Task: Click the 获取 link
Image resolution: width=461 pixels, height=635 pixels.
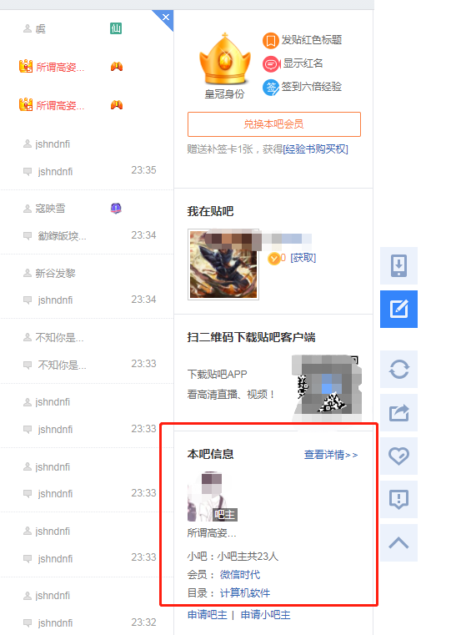Action: click(303, 258)
